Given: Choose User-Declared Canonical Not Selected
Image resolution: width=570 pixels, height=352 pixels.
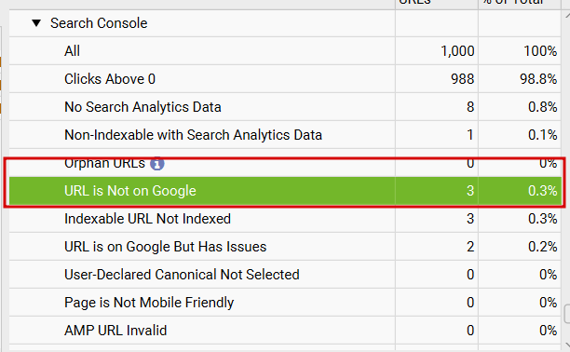Looking at the screenshot, I should point(285,275).
